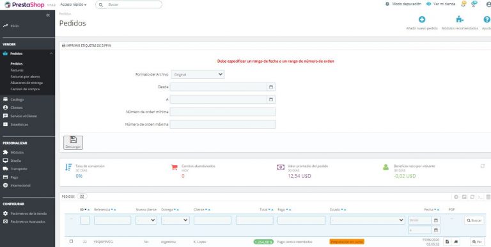Click the SQL query icon in table toolbar
Viewport: 491px width, 247px height.
point(480,197)
